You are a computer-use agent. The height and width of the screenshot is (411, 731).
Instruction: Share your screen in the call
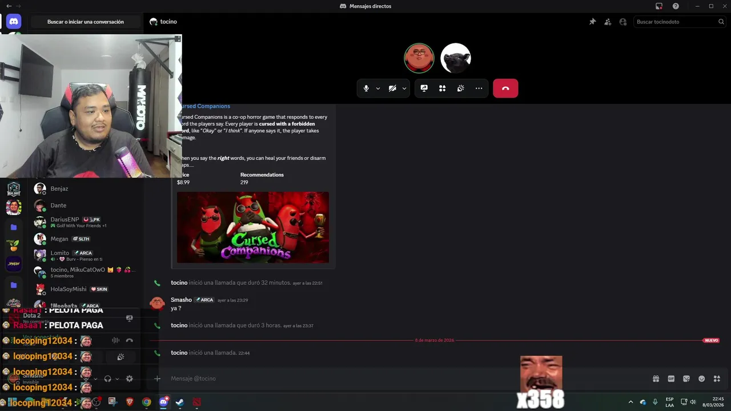[424, 88]
